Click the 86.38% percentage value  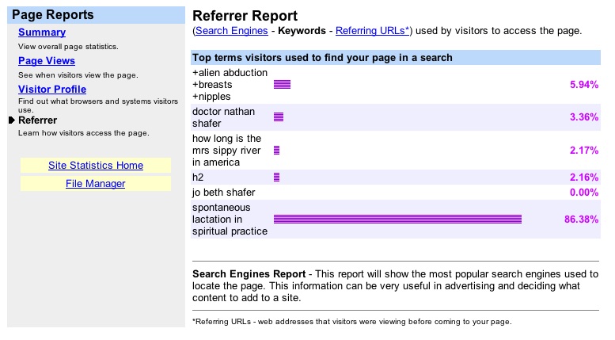pyautogui.click(x=581, y=219)
